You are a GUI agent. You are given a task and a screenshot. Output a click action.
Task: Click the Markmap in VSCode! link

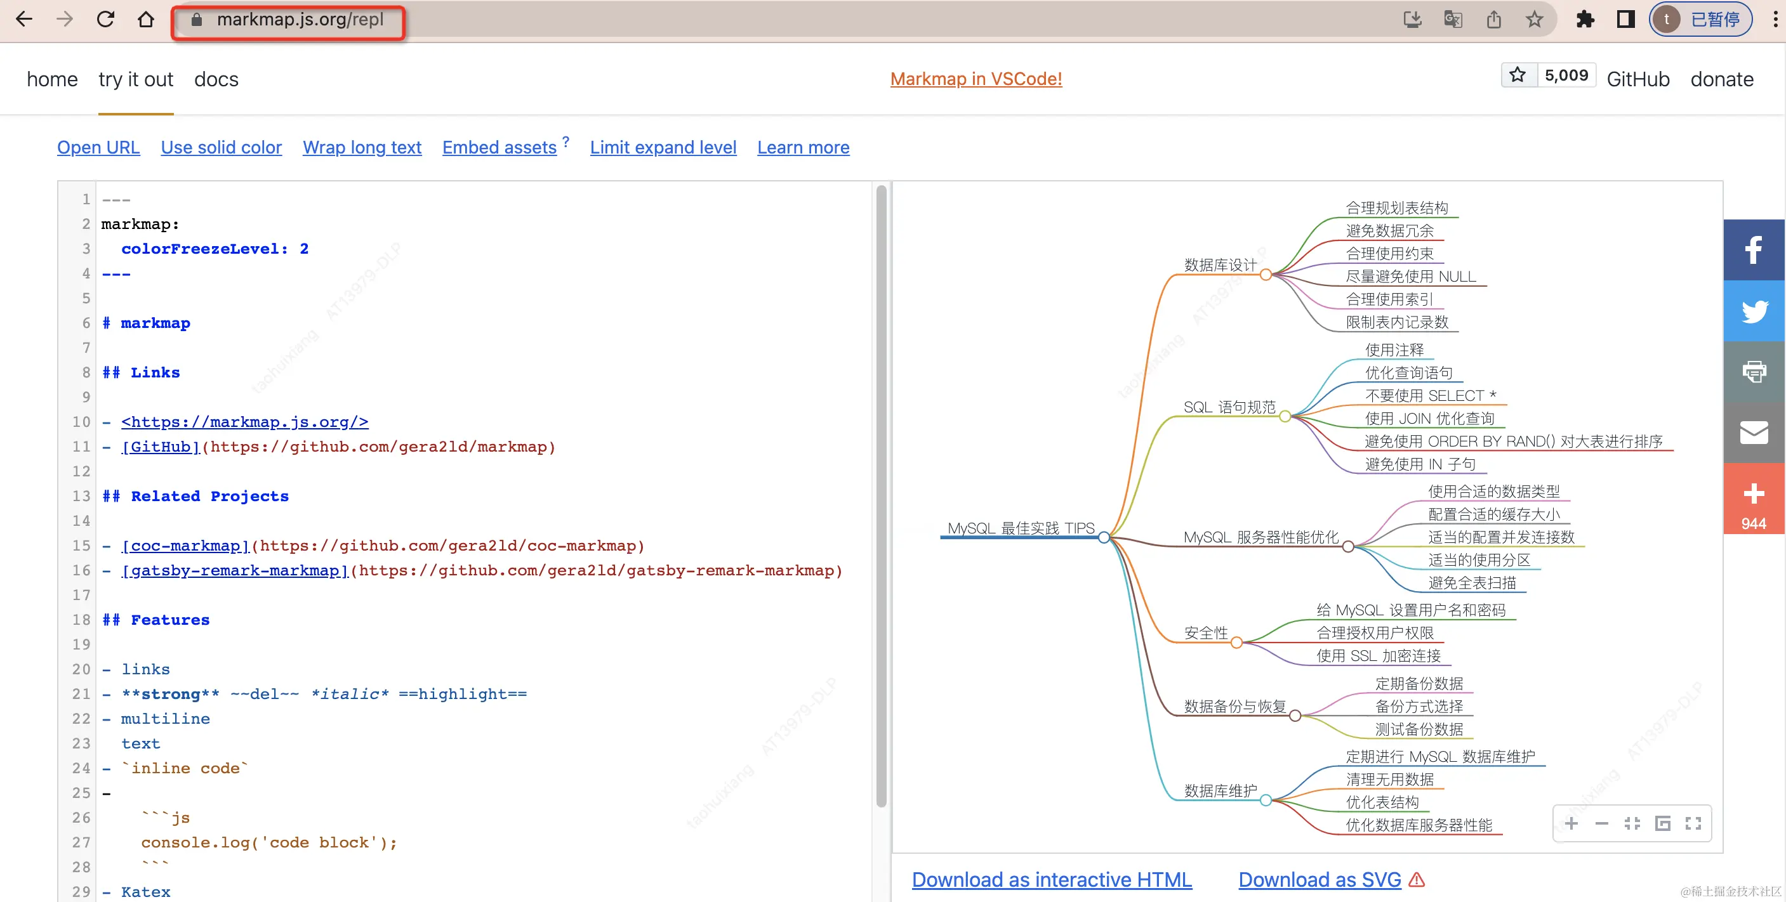pos(976,79)
